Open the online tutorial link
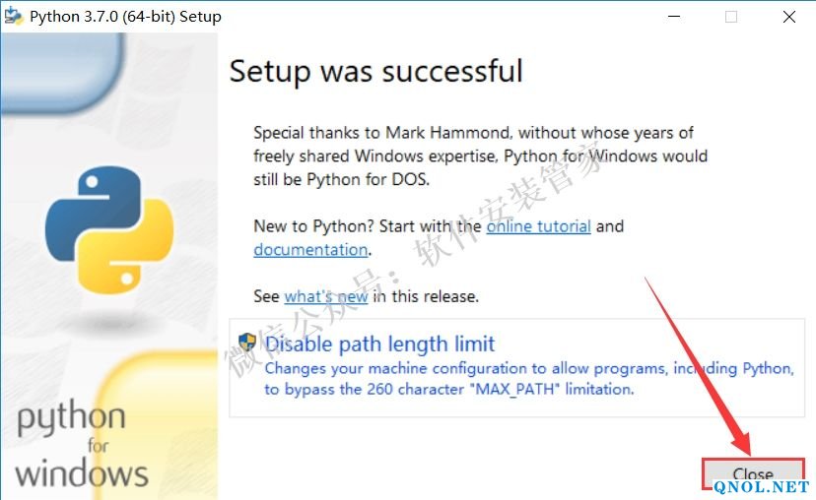Screen dimensions: 816x500 (538, 226)
